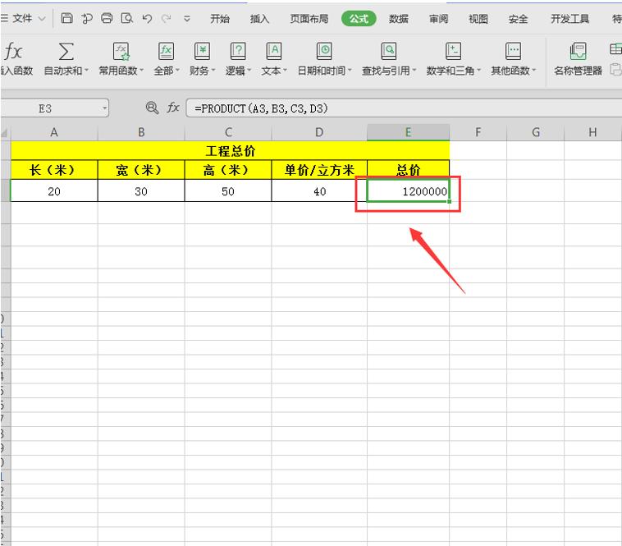The width and height of the screenshot is (622, 546).
Task: Open the 全部 functions icon
Action: tap(166, 51)
